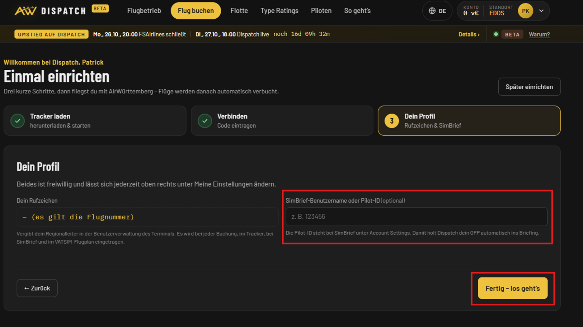Open the PK user avatar
Image resolution: width=583 pixels, height=327 pixels.
525,11
